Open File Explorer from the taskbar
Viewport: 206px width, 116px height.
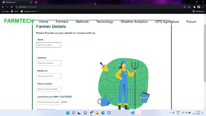(97, 113)
